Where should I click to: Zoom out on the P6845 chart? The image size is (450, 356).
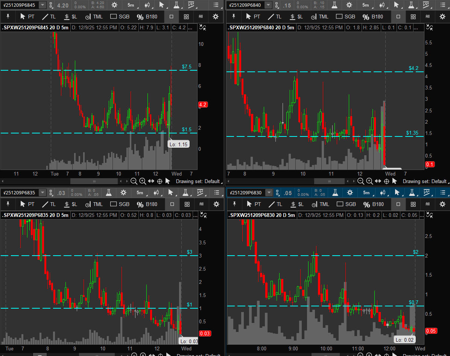tap(134, 181)
